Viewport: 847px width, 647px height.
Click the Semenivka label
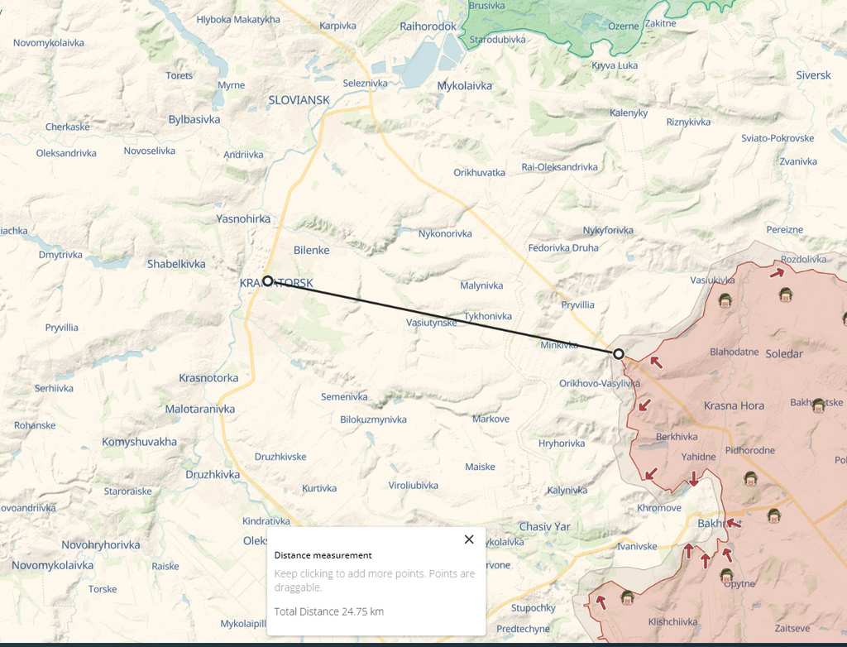344,397
